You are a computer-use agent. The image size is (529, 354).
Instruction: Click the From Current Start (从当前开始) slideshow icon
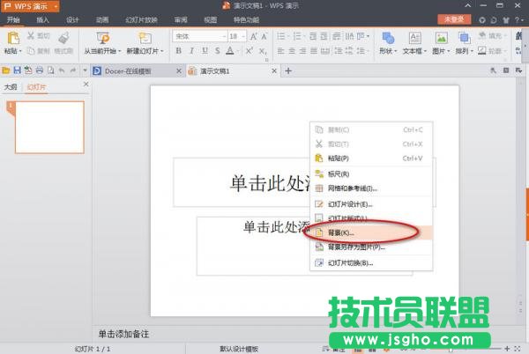click(102, 38)
